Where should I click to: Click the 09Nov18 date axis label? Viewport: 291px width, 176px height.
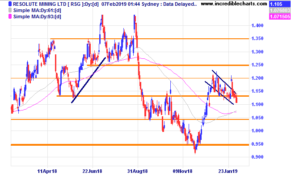click(x=183, y=171)
